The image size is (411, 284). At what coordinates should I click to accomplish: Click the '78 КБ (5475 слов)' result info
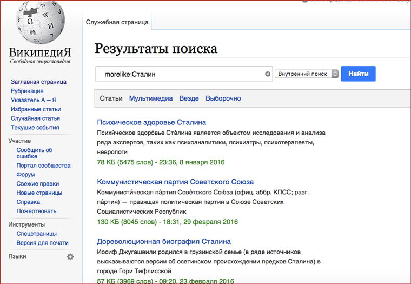[125, 162]
